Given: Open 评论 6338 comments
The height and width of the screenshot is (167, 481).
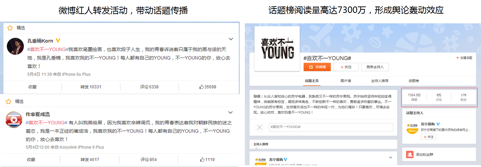Looking at the screenshot, I should [149, 87].
